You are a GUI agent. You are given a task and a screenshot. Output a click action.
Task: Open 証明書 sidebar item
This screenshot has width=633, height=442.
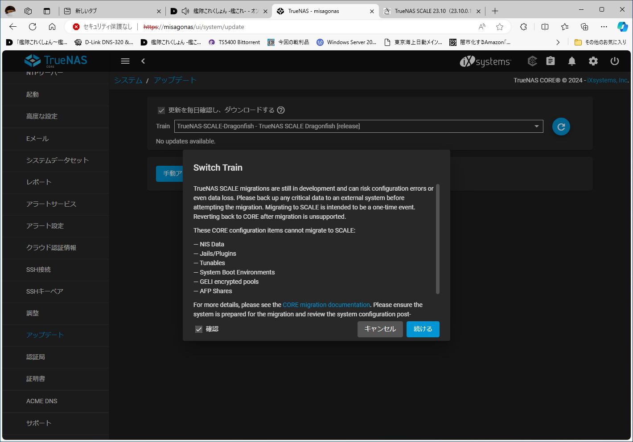pos(56,379)
